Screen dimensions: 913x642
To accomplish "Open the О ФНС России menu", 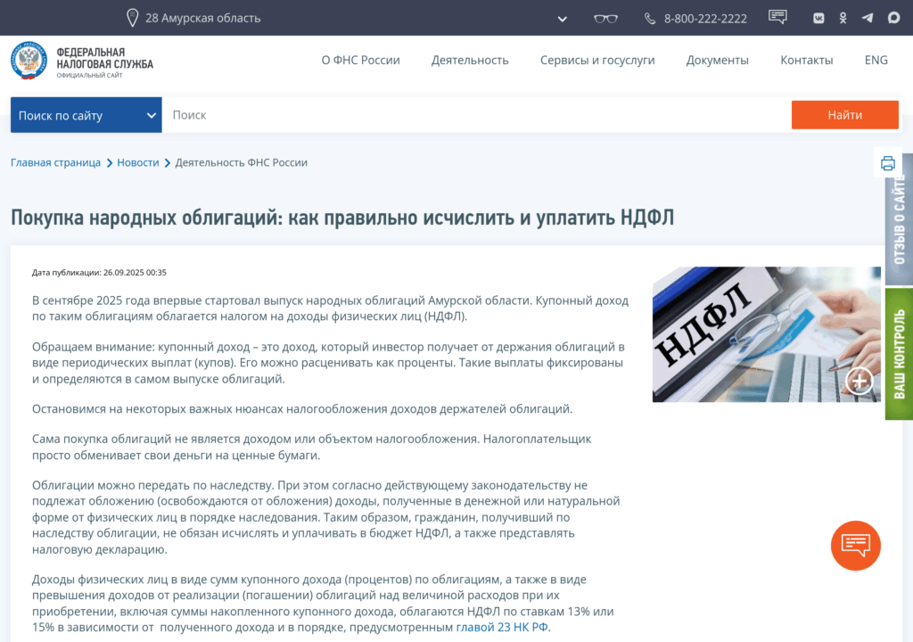I will coord(360,60).
